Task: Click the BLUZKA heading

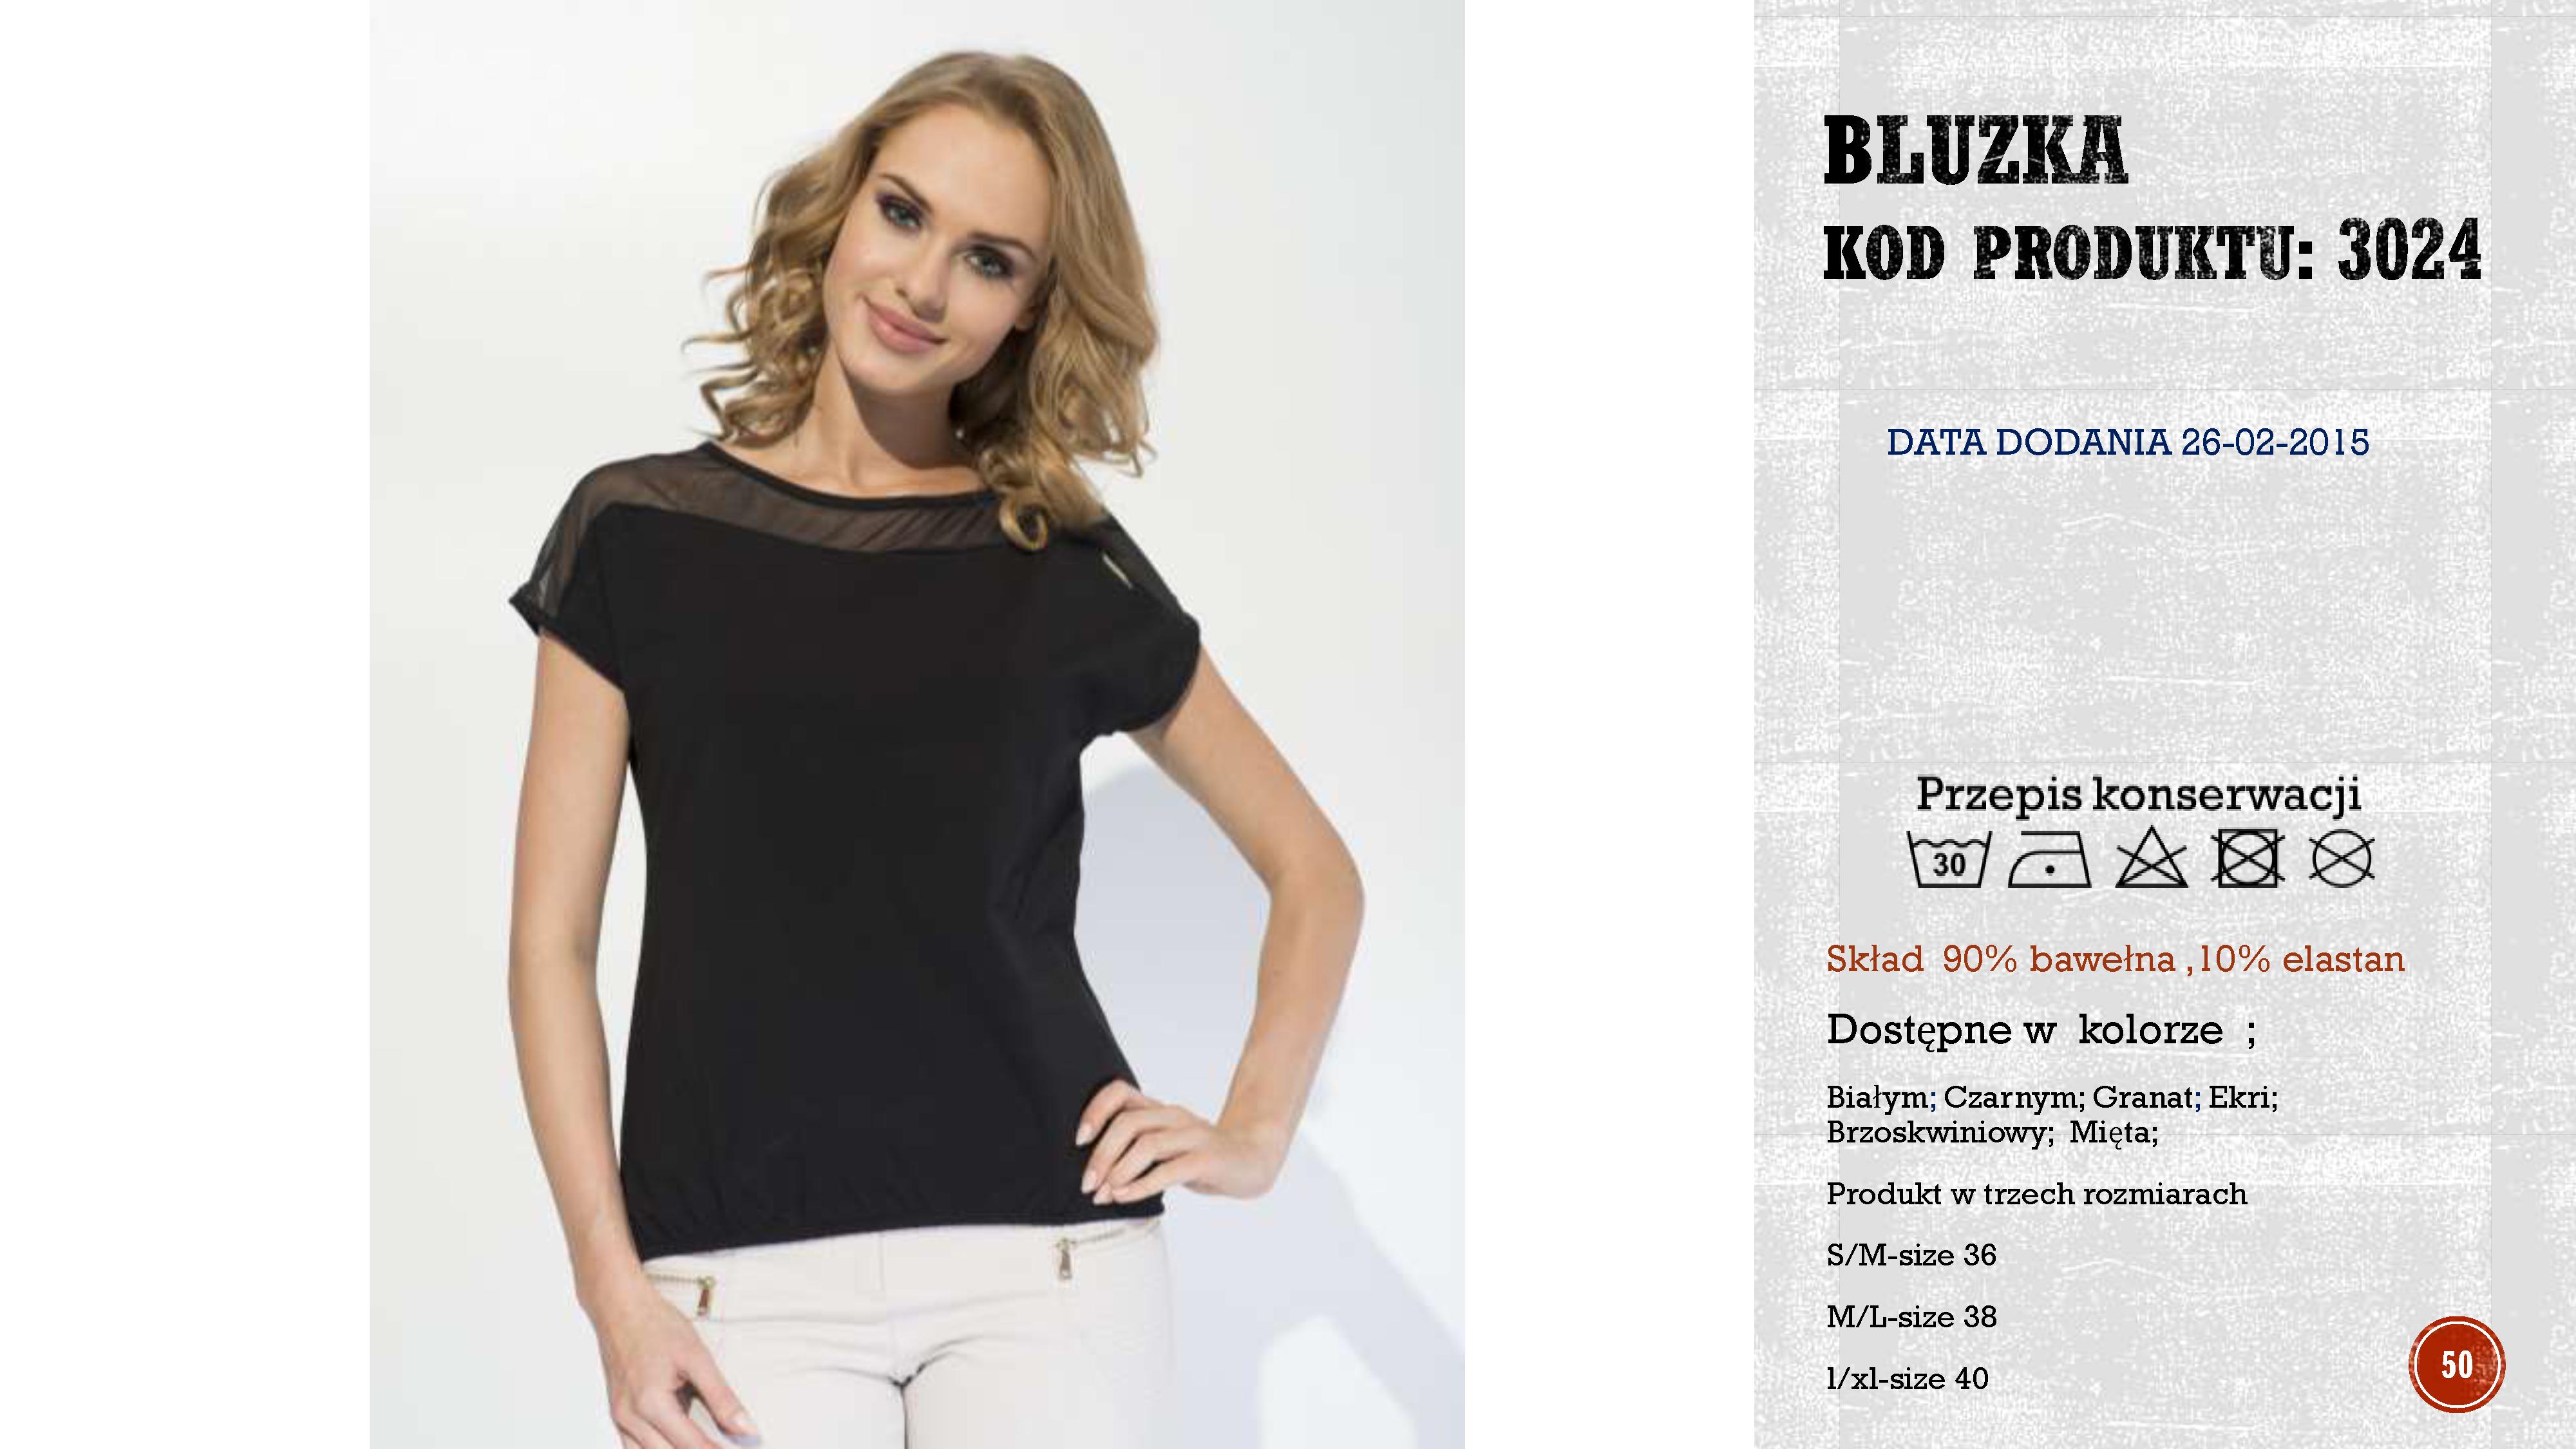Action: tap(1975, 152)
